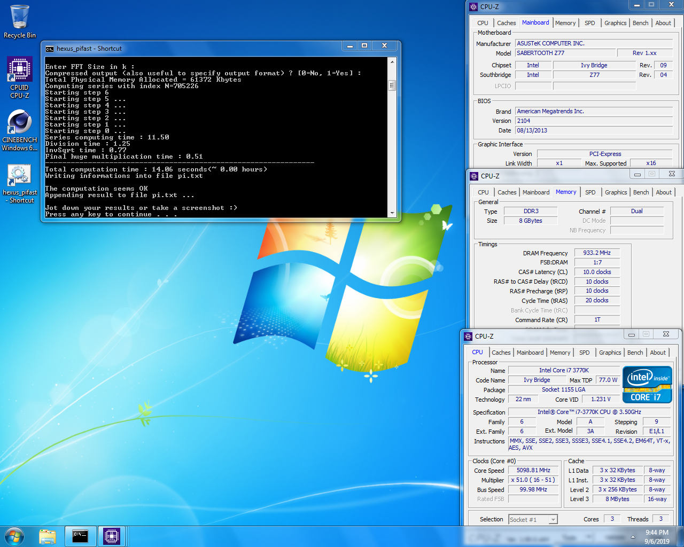This screenshot has width=684, height=547.
Task: Open the CPUID CPU-Z desktop shortcut
Action: (20, 78)
